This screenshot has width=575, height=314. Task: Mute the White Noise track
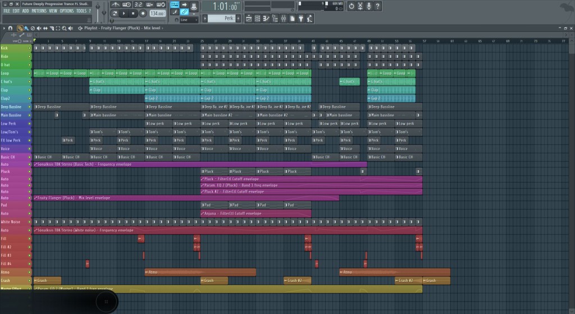point(29,222)
